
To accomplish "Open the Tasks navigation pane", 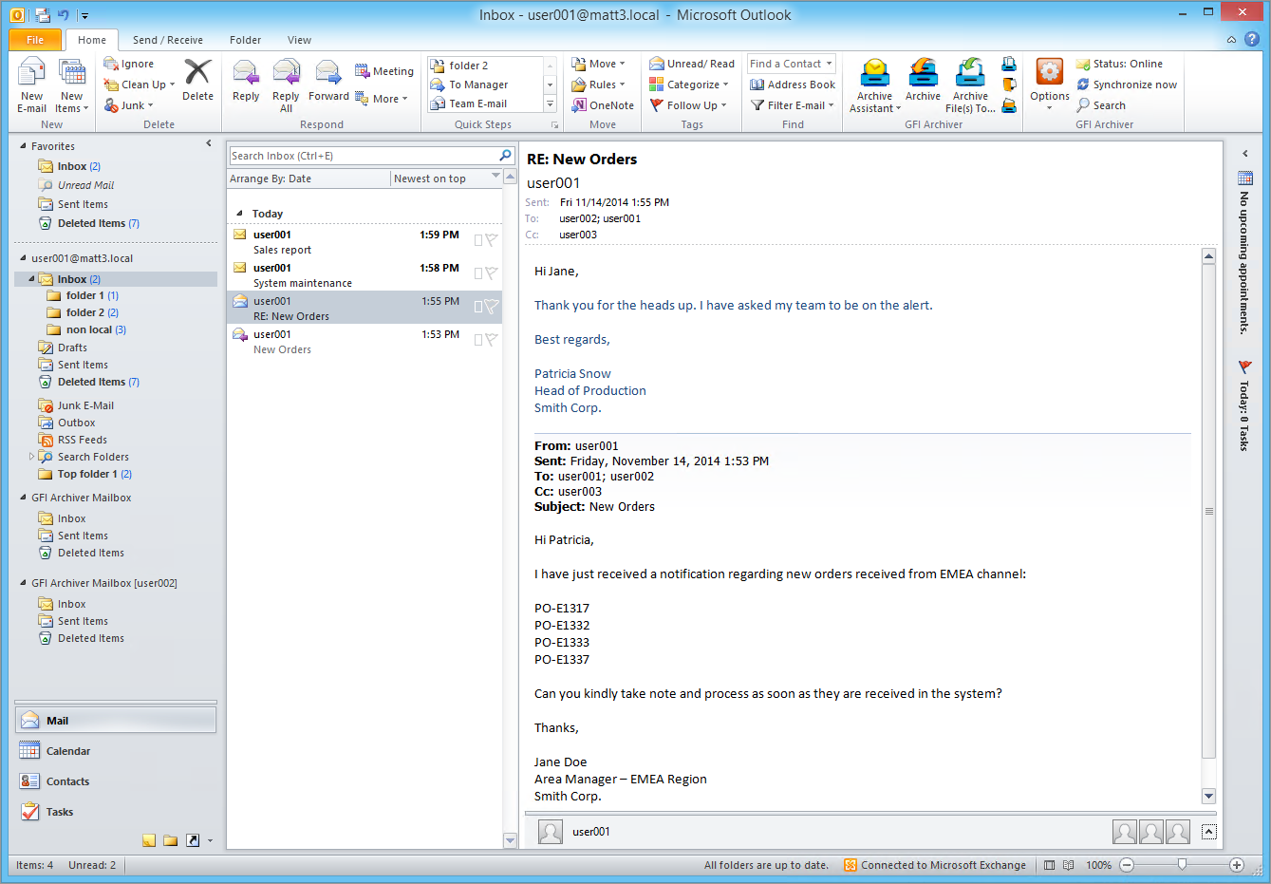I will (116, 812).
